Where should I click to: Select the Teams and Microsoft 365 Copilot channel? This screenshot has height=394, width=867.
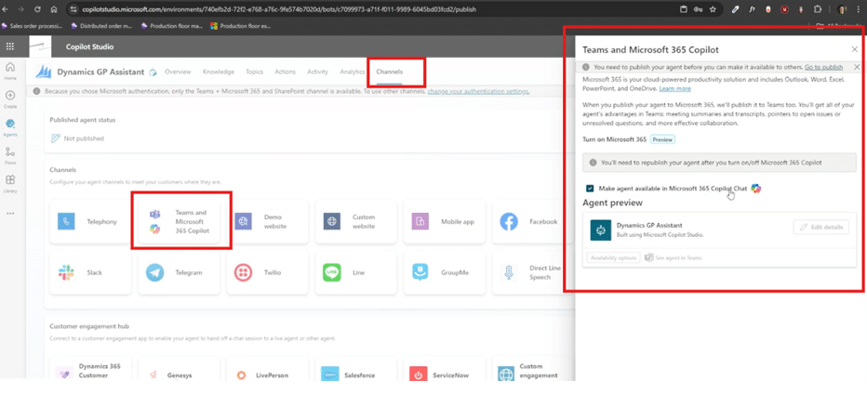pyautogui.click(x=180, y=221)
